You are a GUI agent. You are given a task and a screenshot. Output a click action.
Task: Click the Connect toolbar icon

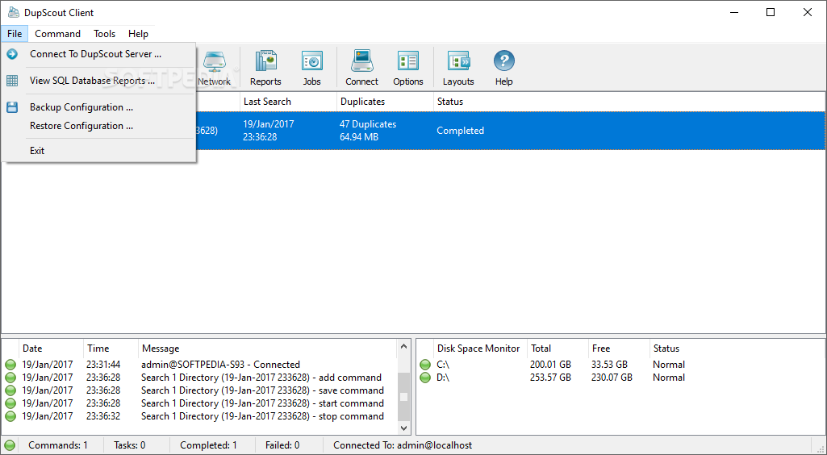[x=361, y=61]
